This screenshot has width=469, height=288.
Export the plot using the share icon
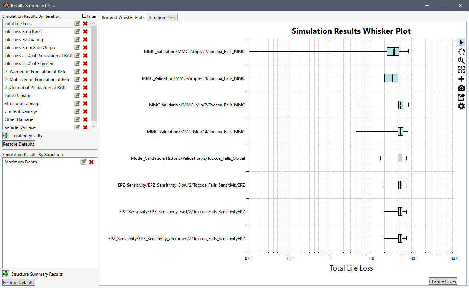[x=461, y=97]
